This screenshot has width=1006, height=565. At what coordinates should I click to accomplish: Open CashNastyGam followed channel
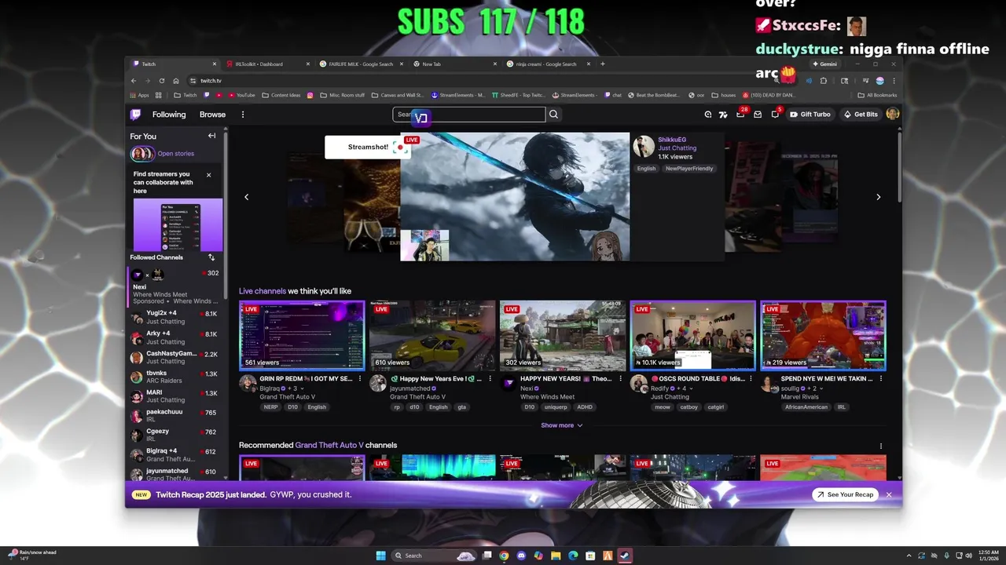[x=174, y=357]
